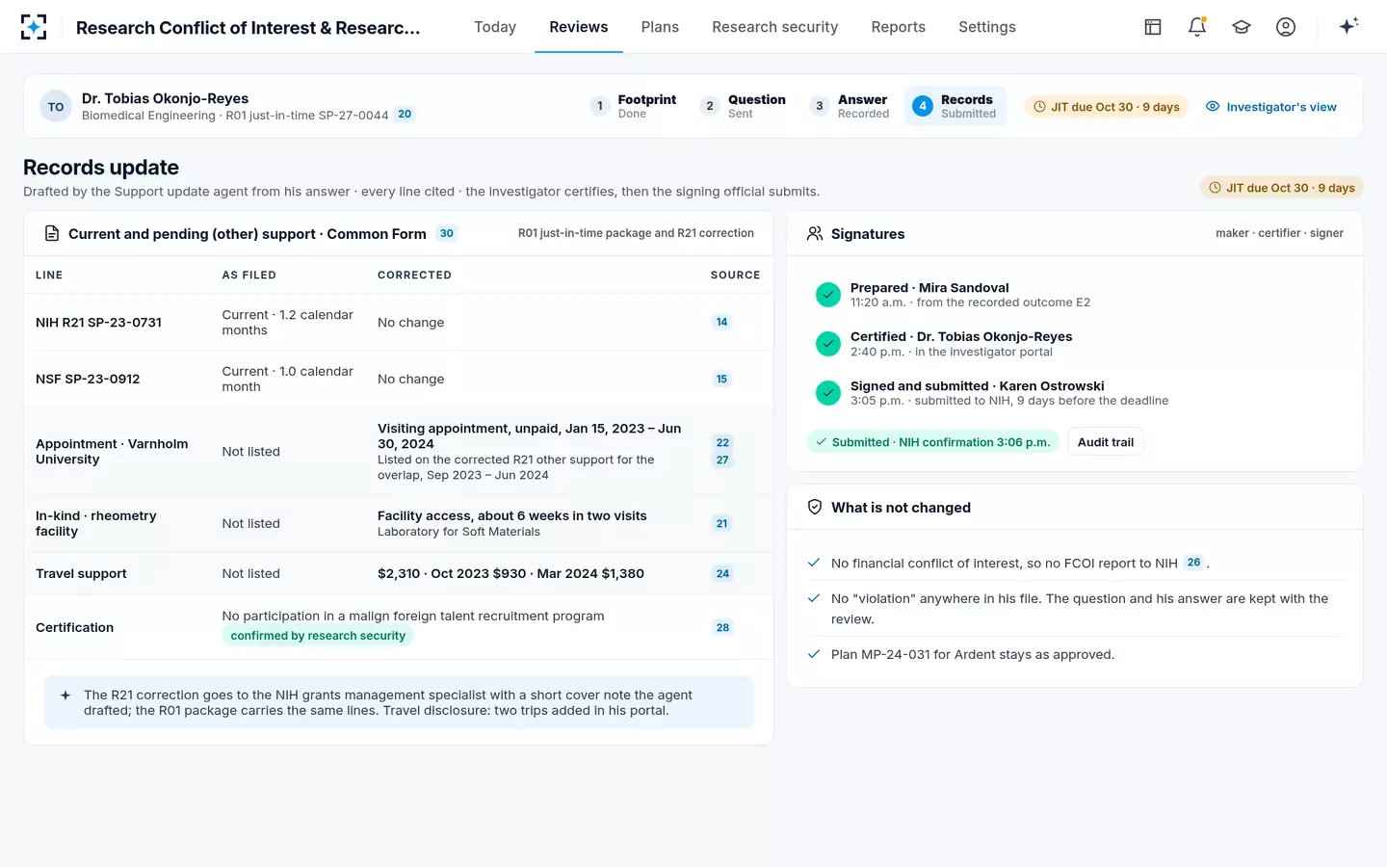Click the JIT due Oct 30 header badge
The width and height of the screenshot is (1387, 867).
(x=1107, y=107)
